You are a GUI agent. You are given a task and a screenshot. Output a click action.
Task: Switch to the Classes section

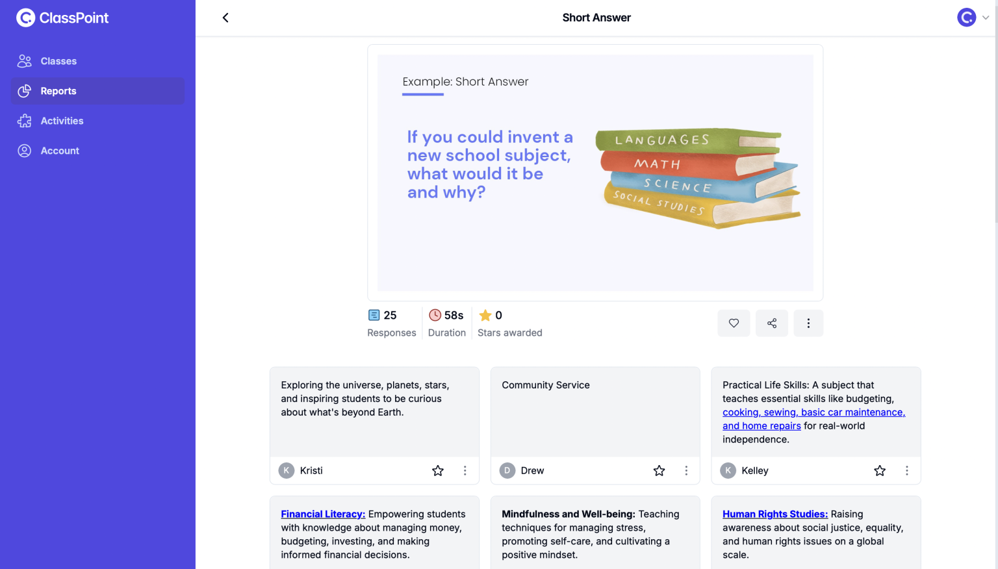click(x=58, y=60)
